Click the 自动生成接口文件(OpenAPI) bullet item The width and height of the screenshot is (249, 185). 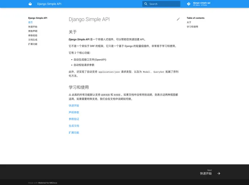[x=90, y=60]
